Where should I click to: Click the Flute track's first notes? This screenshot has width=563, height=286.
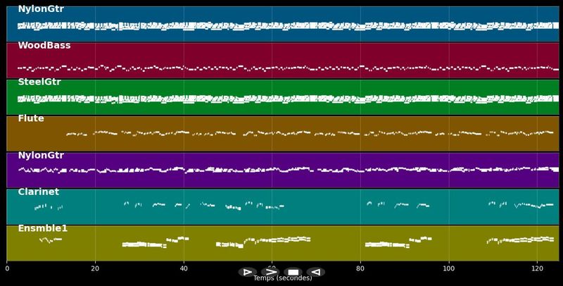tap(76, 134)
